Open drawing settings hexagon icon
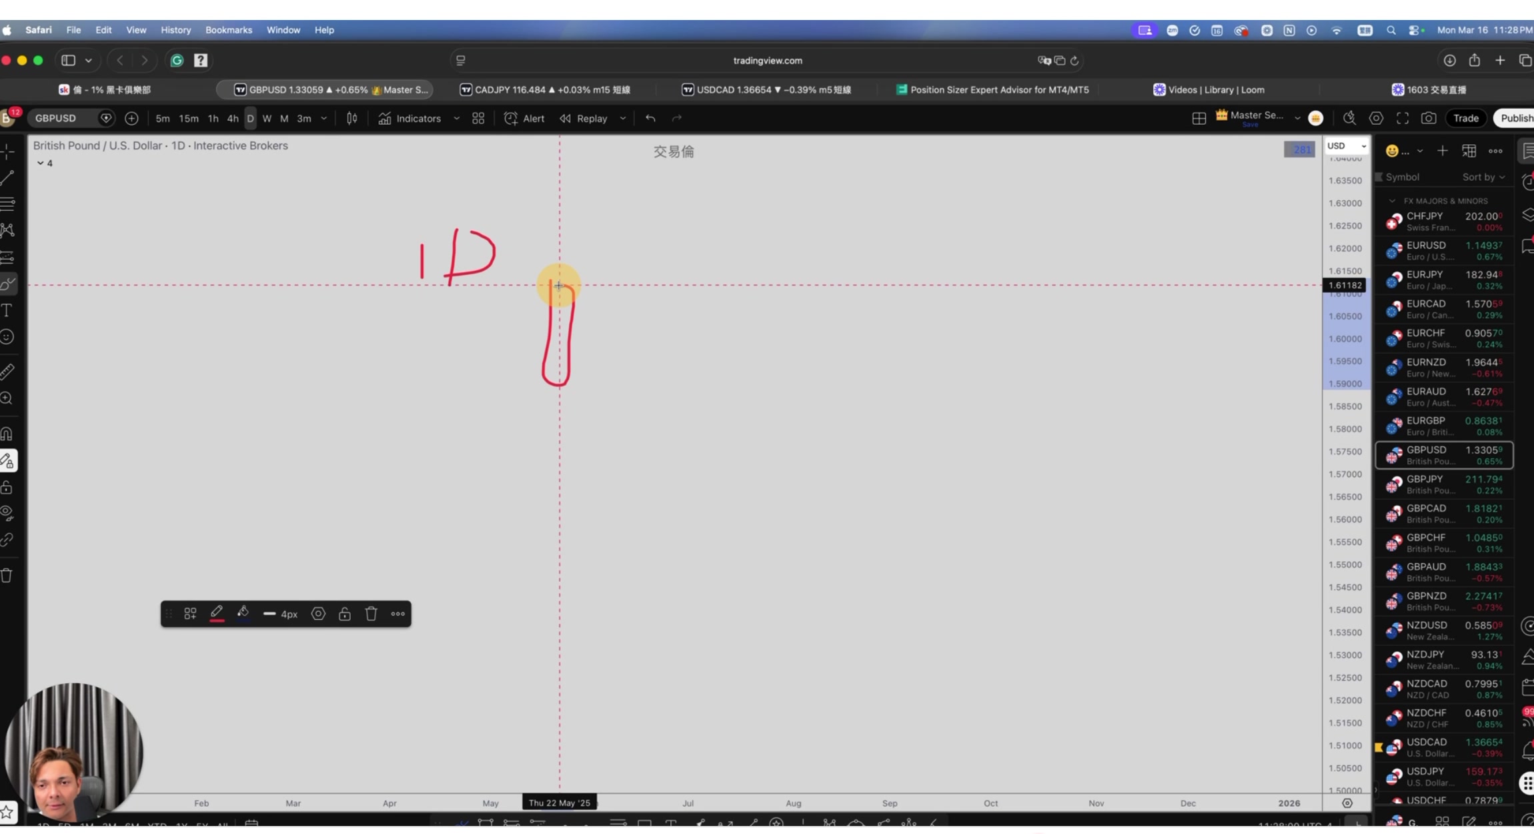 [318, 614]
